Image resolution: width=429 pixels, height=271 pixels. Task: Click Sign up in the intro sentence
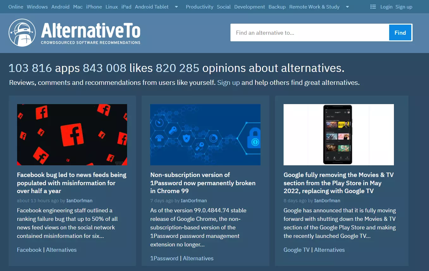click(228, 82)
